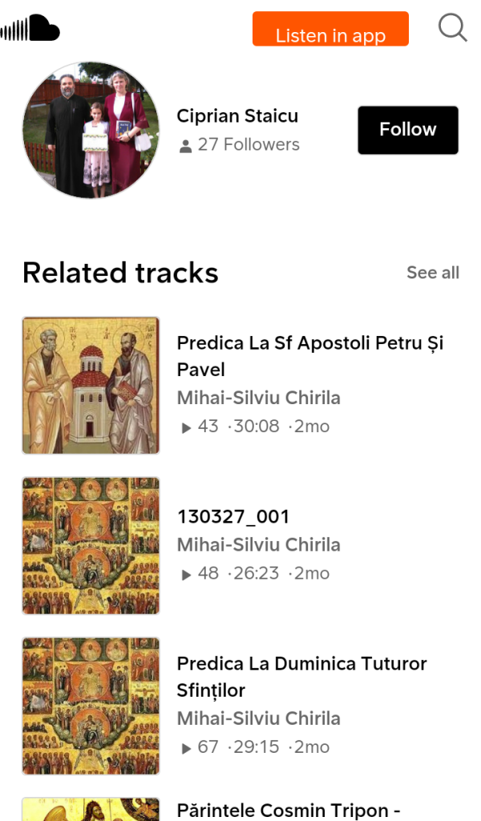Open the Ciprian Staicu profile name
Screen dimensions: 481x821
[237, 116]
